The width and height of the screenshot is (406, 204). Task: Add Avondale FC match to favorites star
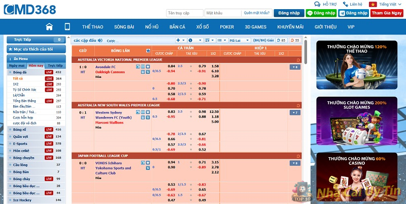click(148, 67)
